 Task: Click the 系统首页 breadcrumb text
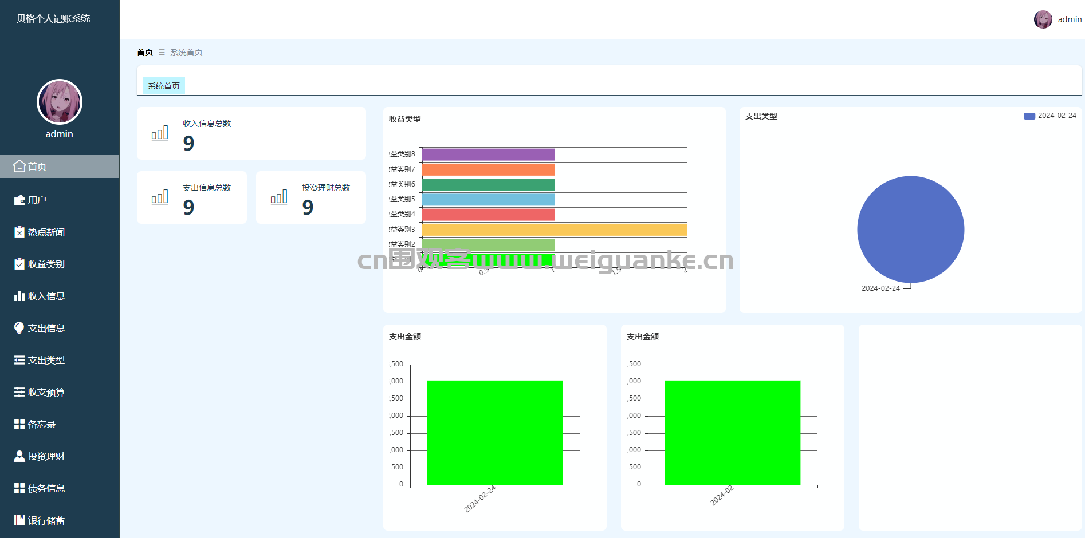coord(186,52)
